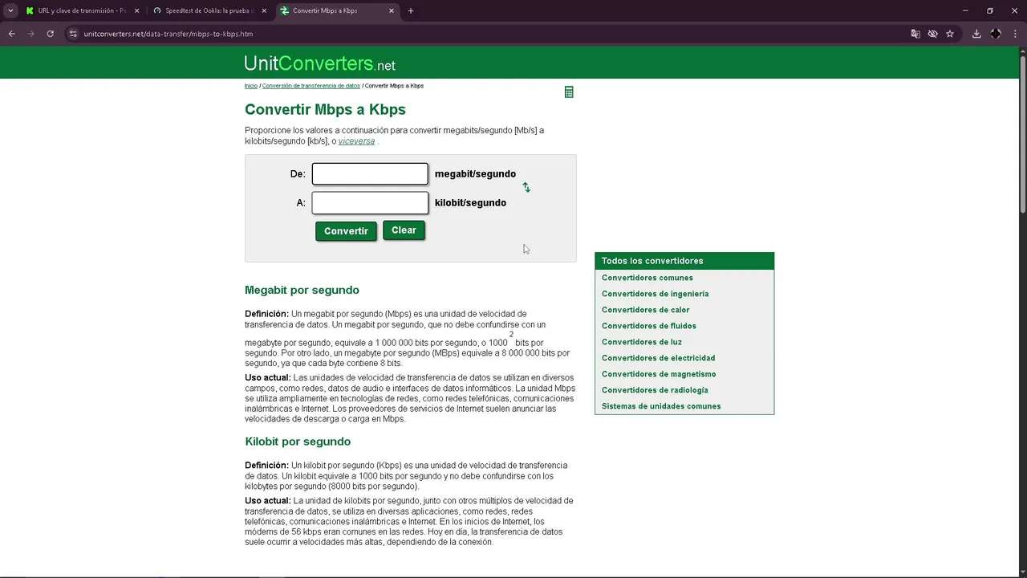Go back to the previous page
Screen dimensions: 1027x578
12,34
